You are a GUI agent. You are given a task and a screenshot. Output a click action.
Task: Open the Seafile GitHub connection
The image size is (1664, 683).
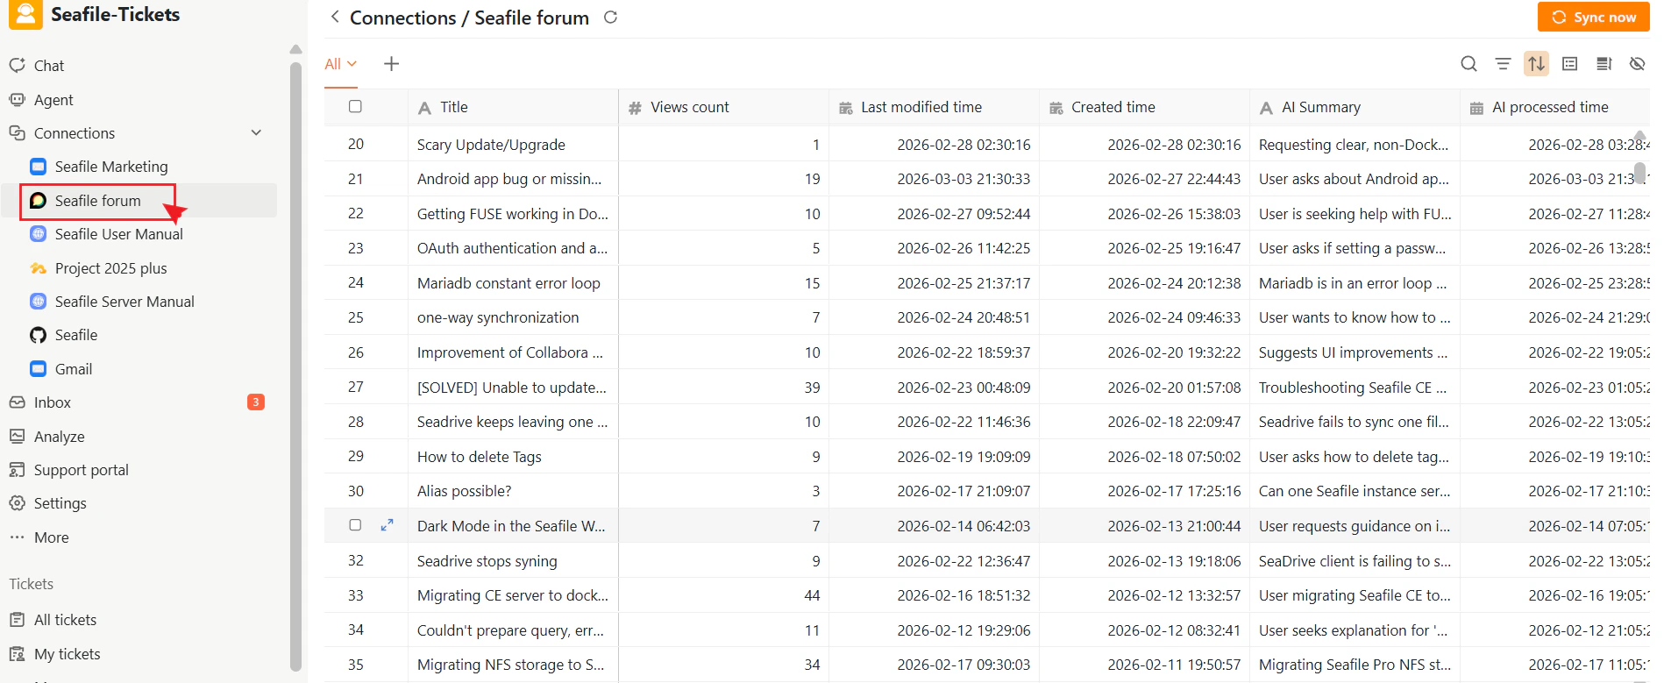tap(75, 335)
